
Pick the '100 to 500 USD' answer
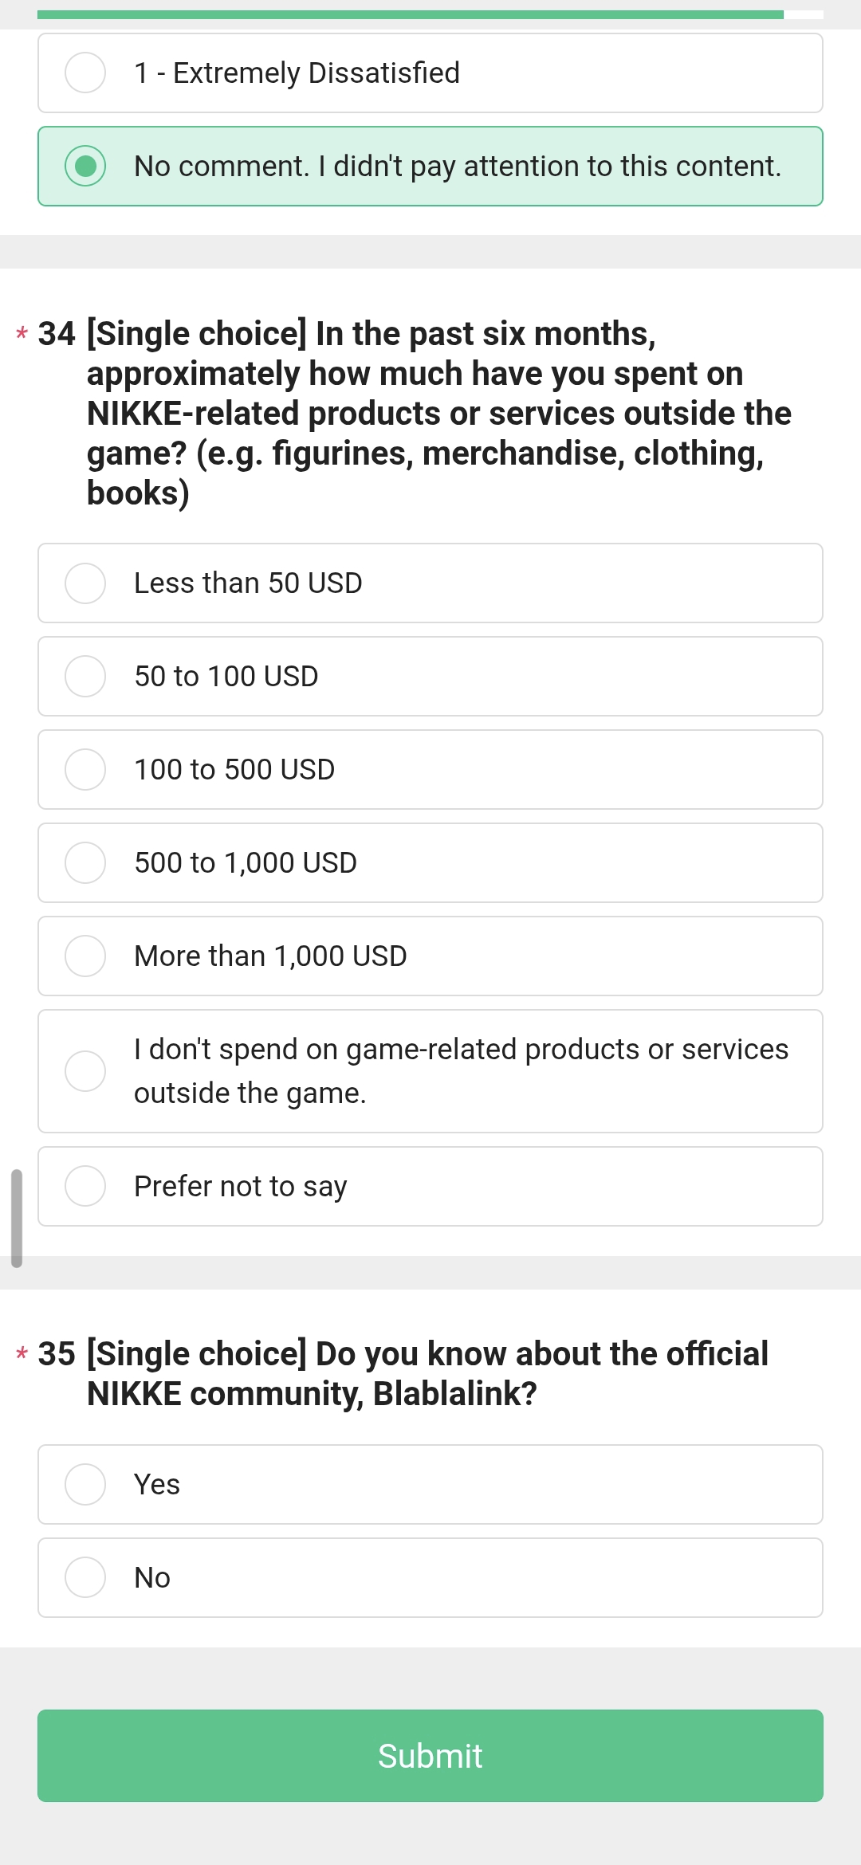point(85,770)
